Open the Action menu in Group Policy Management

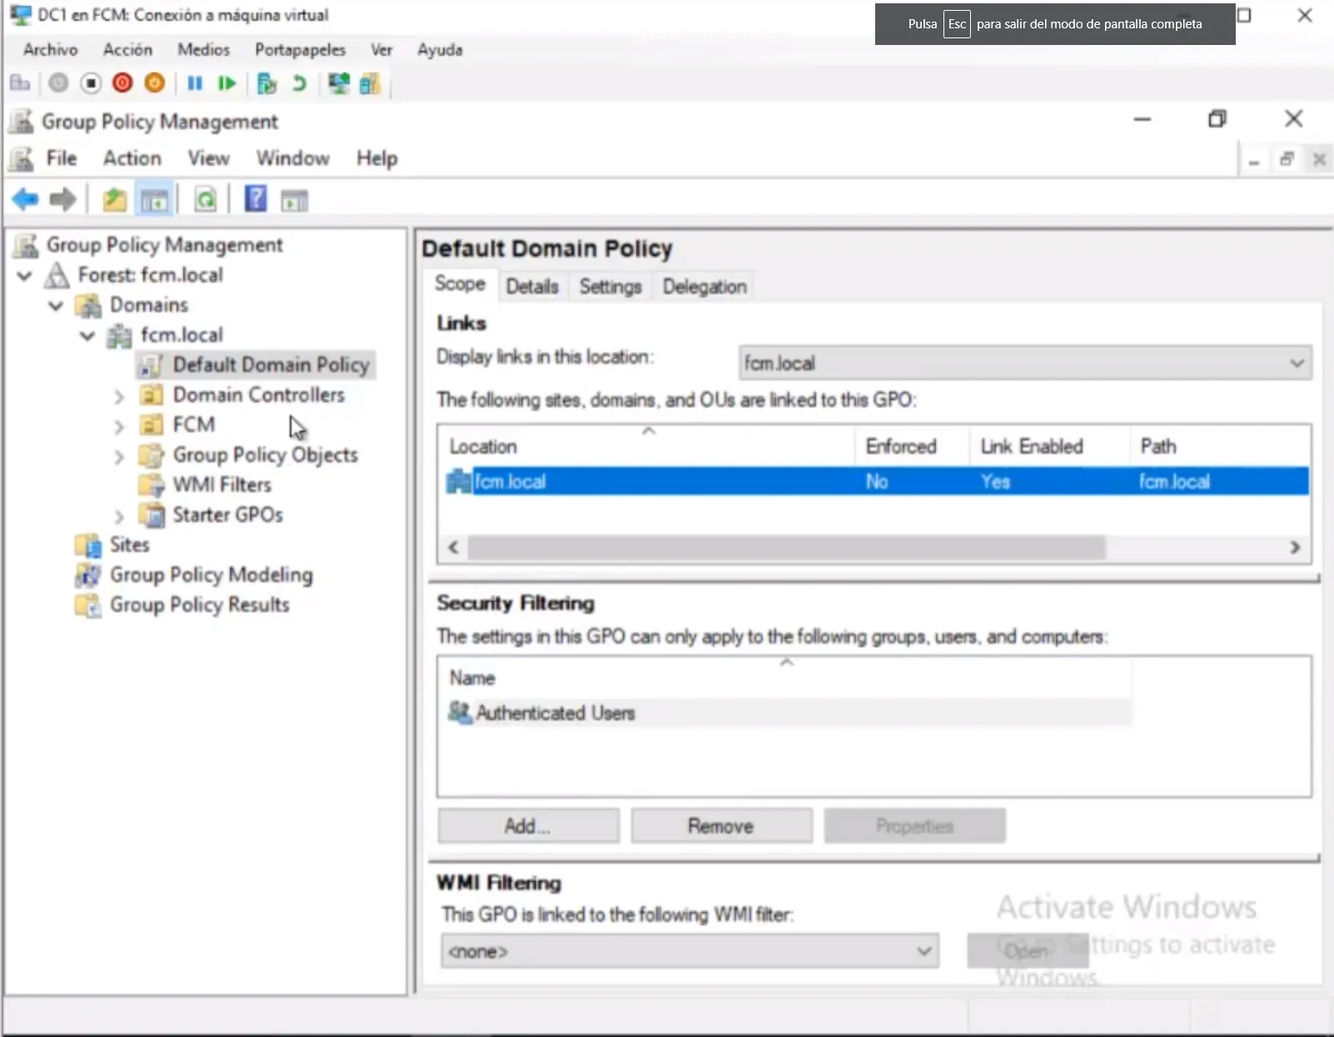[x=132, y=158]
